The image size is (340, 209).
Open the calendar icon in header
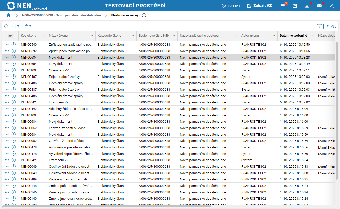[x=295, y=6]
